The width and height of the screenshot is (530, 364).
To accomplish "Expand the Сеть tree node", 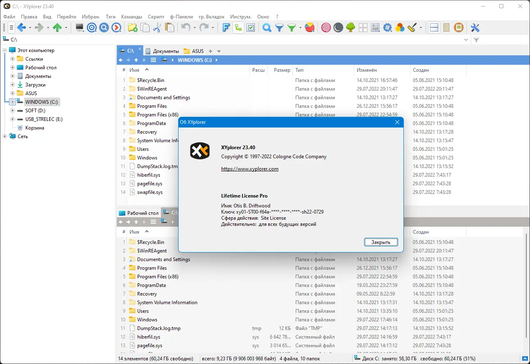I will click(5, 136).
